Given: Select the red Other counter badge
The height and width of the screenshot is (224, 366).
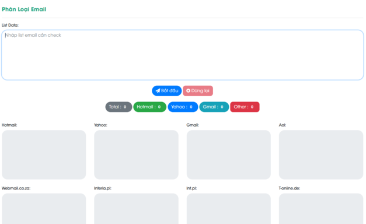Looking at the screenshot, I should [245, 107].
